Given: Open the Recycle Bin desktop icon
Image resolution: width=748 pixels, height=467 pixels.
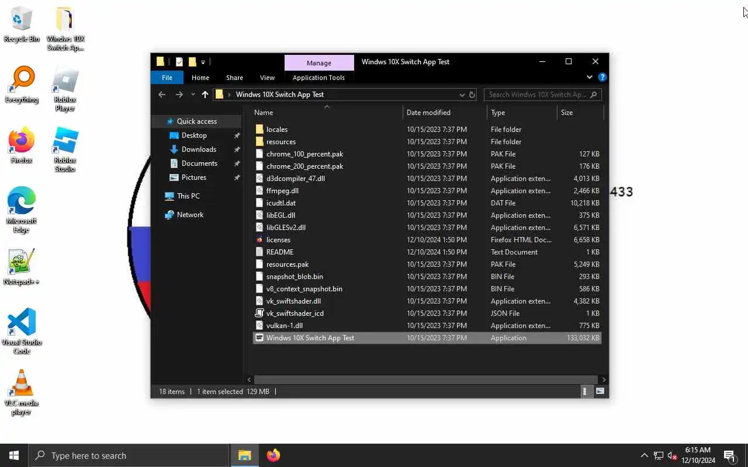Looking at the screenshot, I should tap(22, 25).
